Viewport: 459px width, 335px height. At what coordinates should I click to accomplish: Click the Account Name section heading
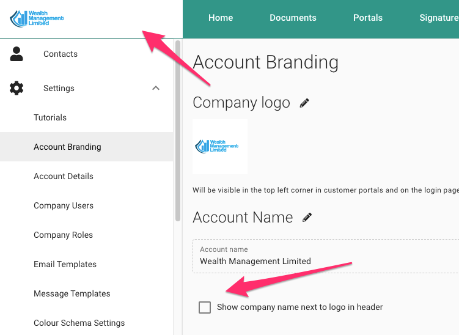[x=243, y=217]
